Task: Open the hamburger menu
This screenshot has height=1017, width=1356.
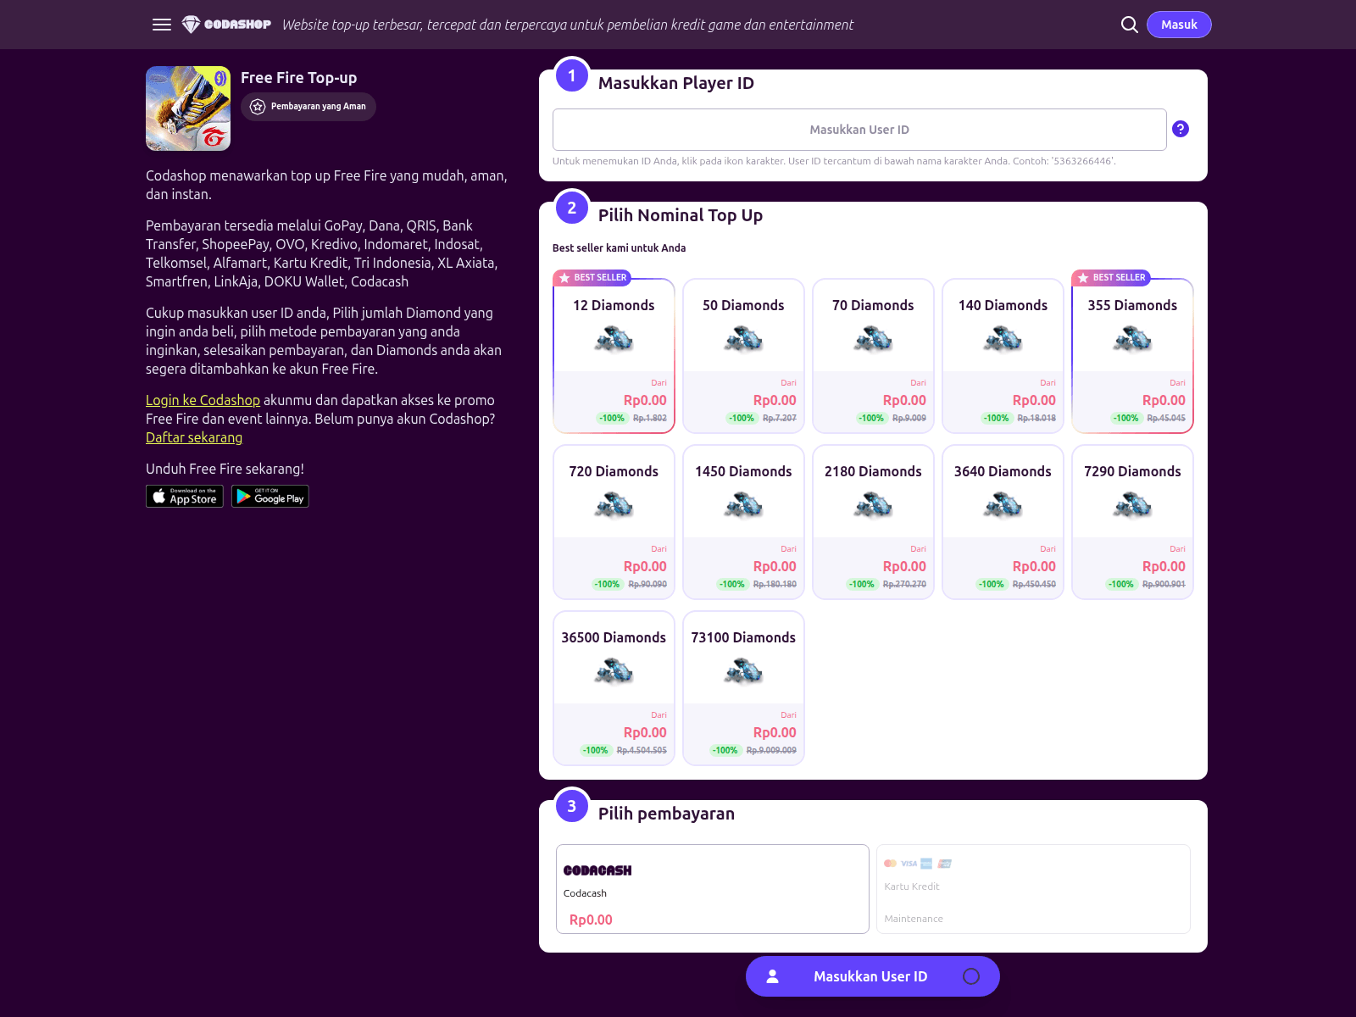Action: (x=162, y=25)
